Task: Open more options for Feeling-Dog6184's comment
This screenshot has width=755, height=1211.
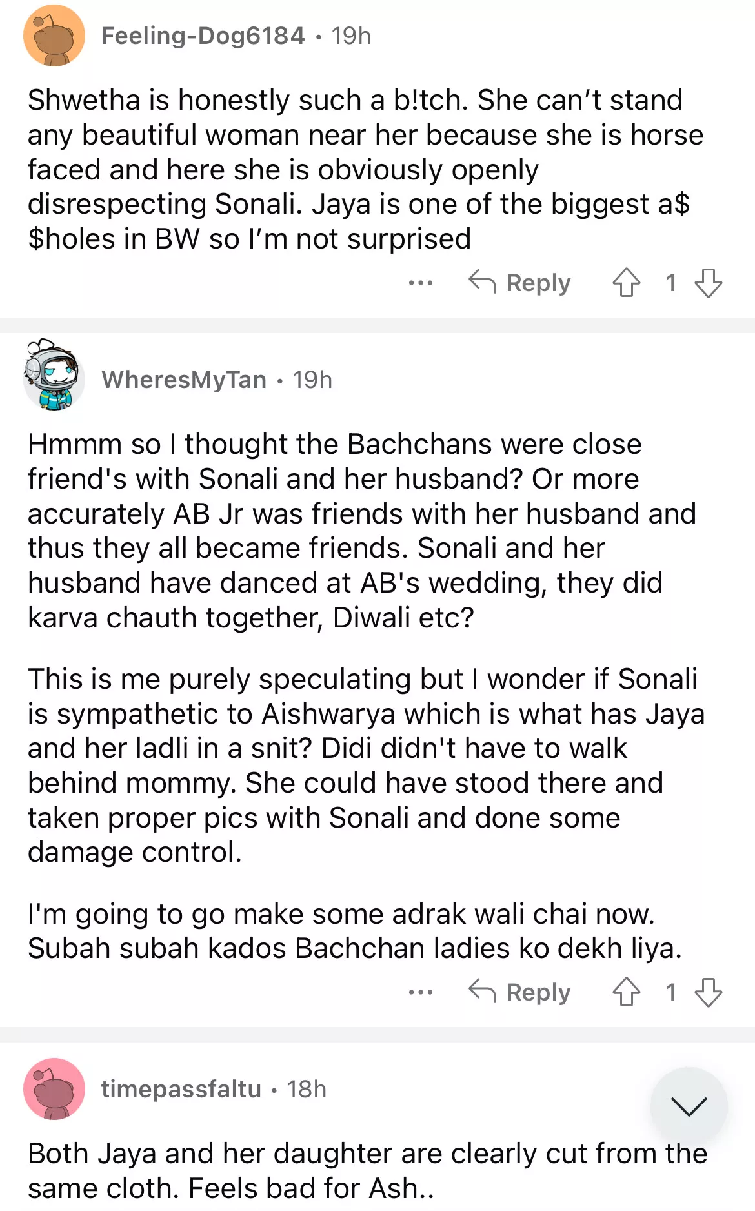Action: coord(421,283)
